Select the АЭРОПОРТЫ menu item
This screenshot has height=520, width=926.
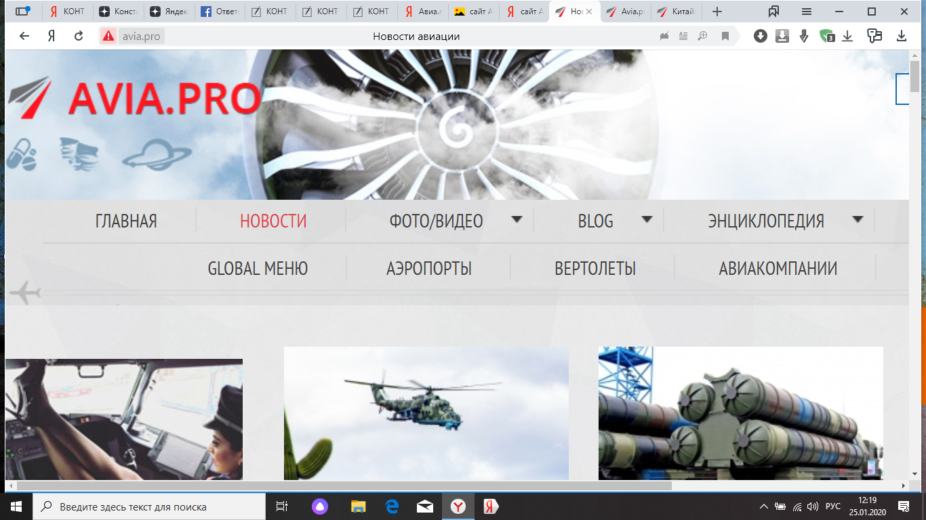(429, 269)
